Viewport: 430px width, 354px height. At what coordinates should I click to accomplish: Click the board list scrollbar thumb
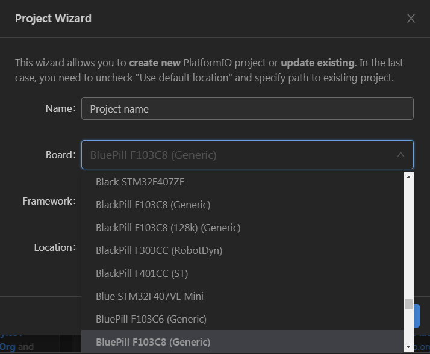click(408, 304)
